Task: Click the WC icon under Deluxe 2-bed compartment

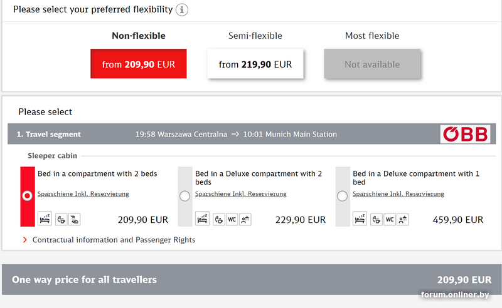Action: pos(232,219)
